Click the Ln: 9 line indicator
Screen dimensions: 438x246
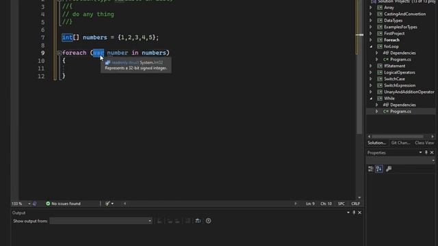pos(310,204)
